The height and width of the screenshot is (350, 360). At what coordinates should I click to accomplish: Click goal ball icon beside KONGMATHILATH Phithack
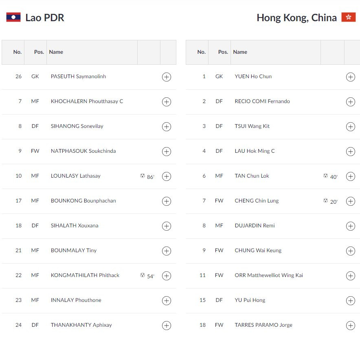[143, 275]
